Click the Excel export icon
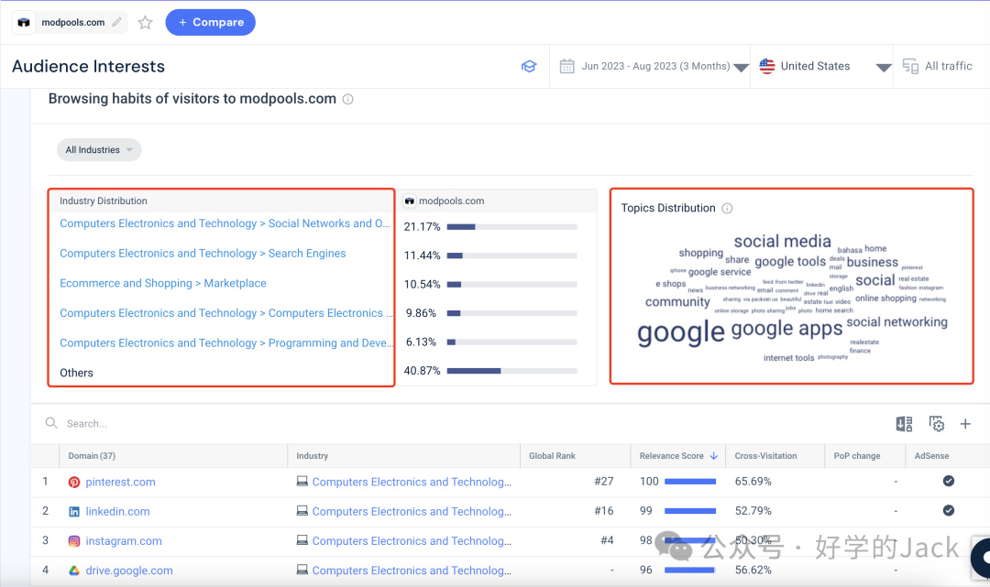 (904, 424)
